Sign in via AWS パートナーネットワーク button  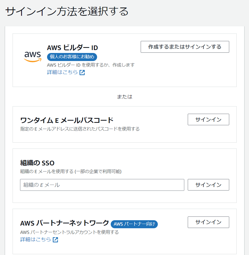[208, 222]
